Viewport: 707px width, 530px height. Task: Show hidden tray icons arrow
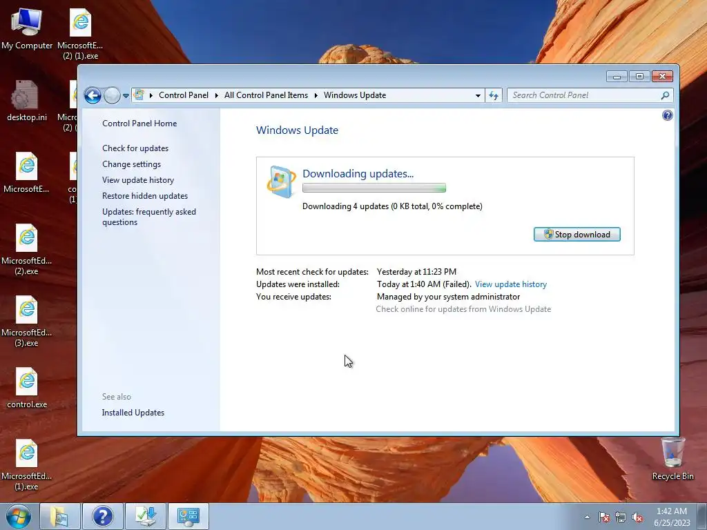pyautogui.click(x=587, y=517)
